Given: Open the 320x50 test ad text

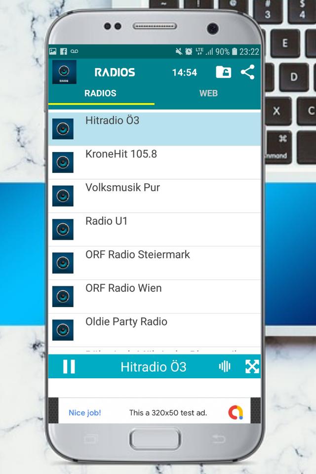Looking at the screenshot, I should [168, 413].
